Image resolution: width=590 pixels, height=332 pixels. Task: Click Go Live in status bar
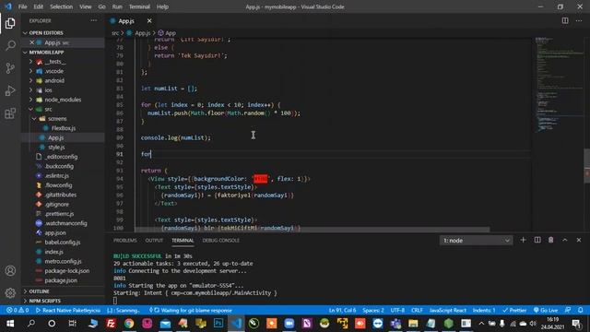pos(546,310)
